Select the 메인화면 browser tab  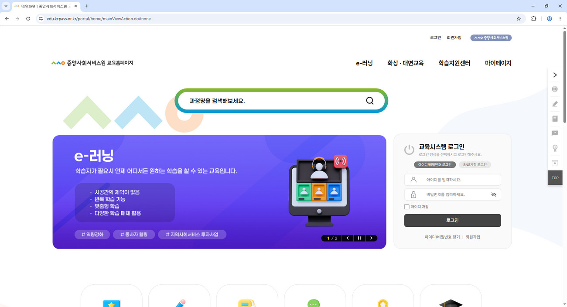tap(45, 6)
